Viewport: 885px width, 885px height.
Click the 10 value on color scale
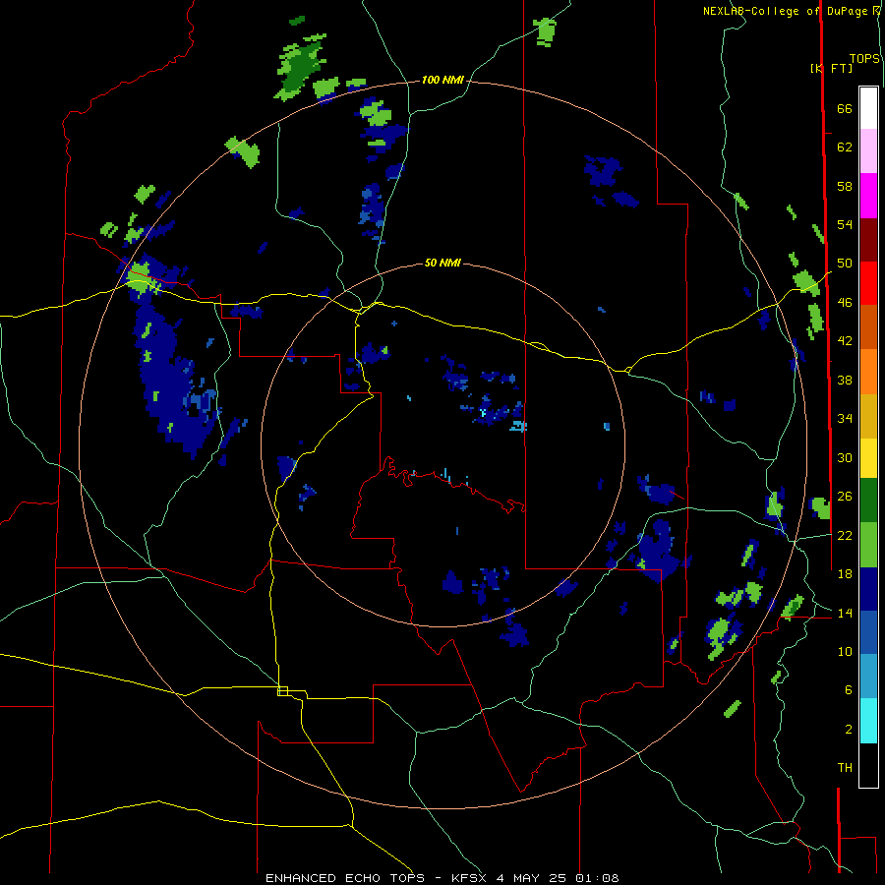pyautogui.click(x=845, y=651)
